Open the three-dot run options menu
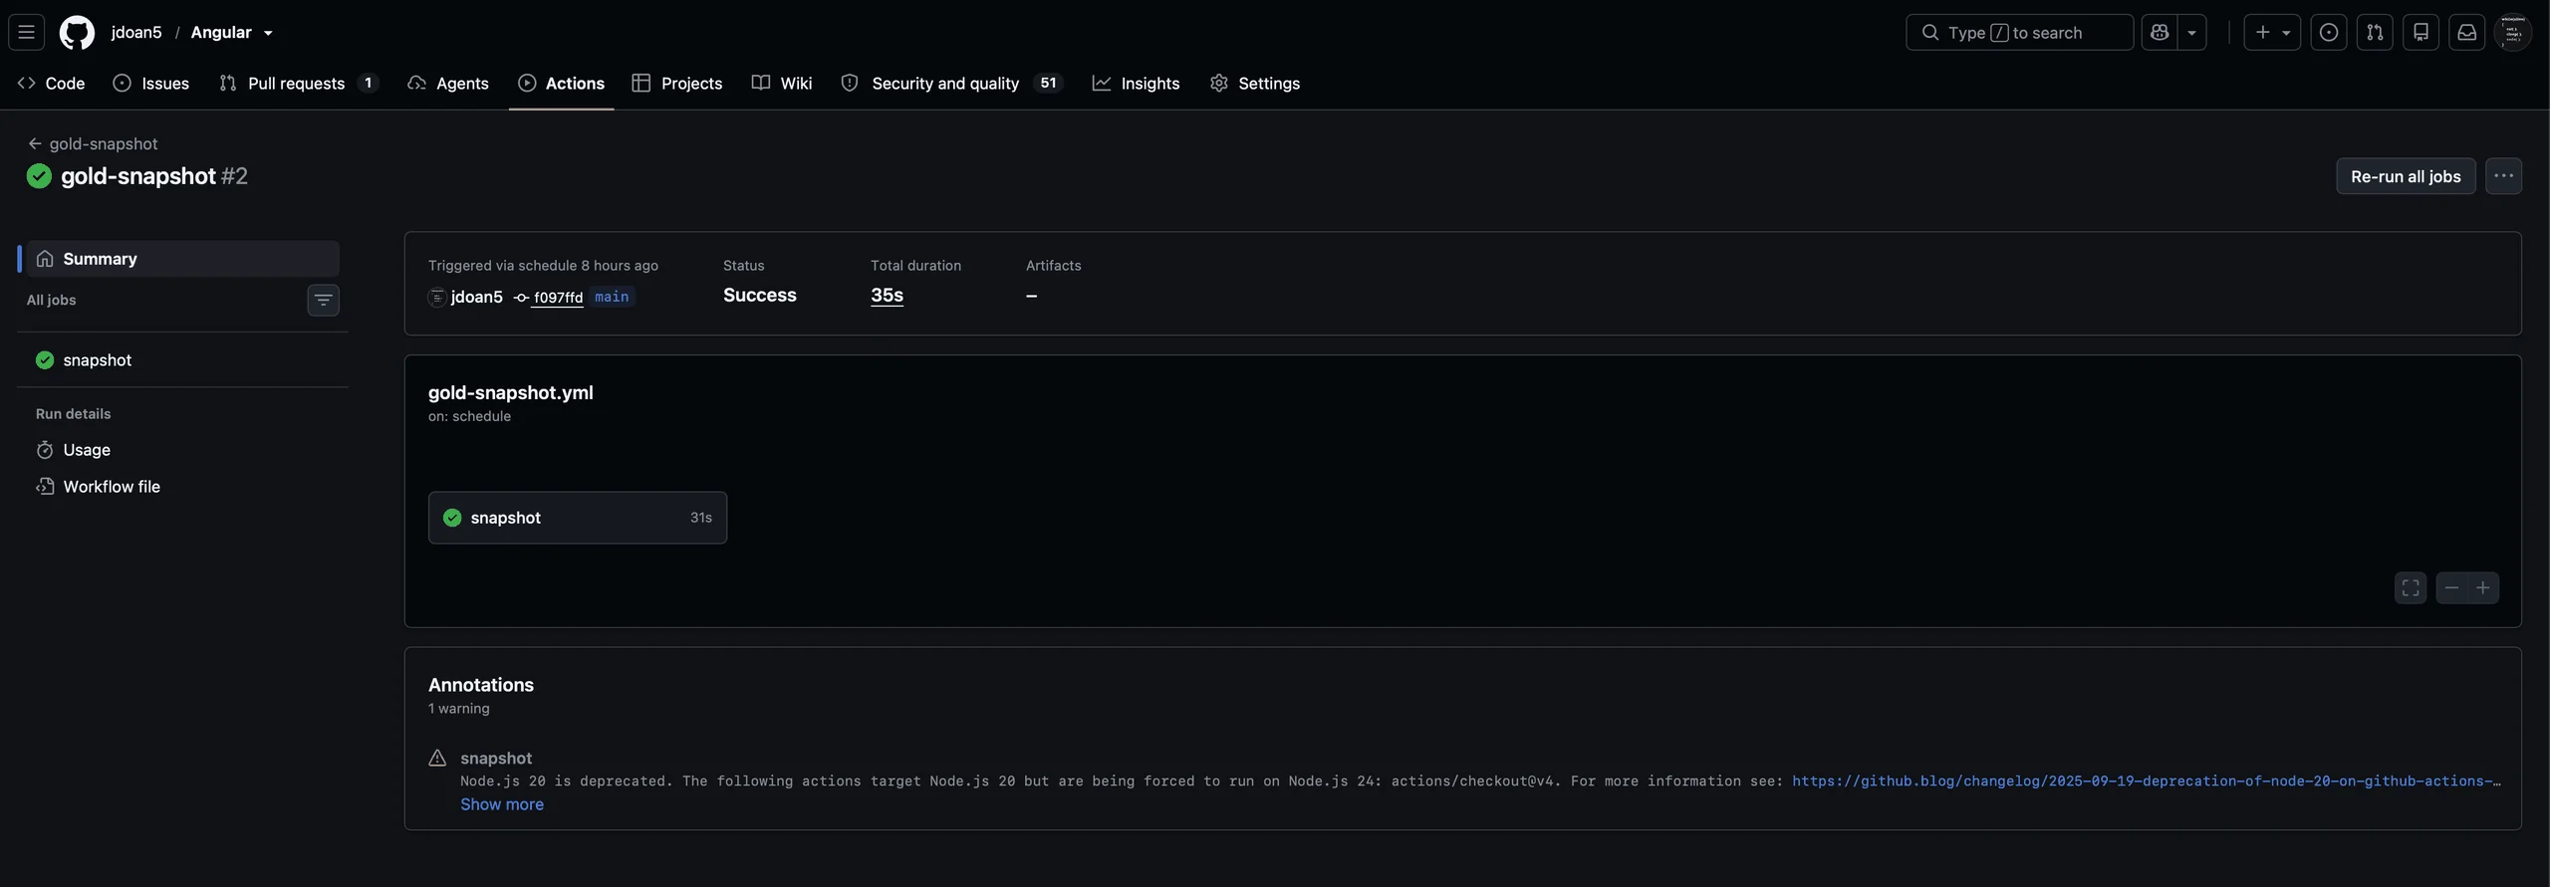Image resolution: width=2550 pixels, height=887 pixels. (2503, 176)
